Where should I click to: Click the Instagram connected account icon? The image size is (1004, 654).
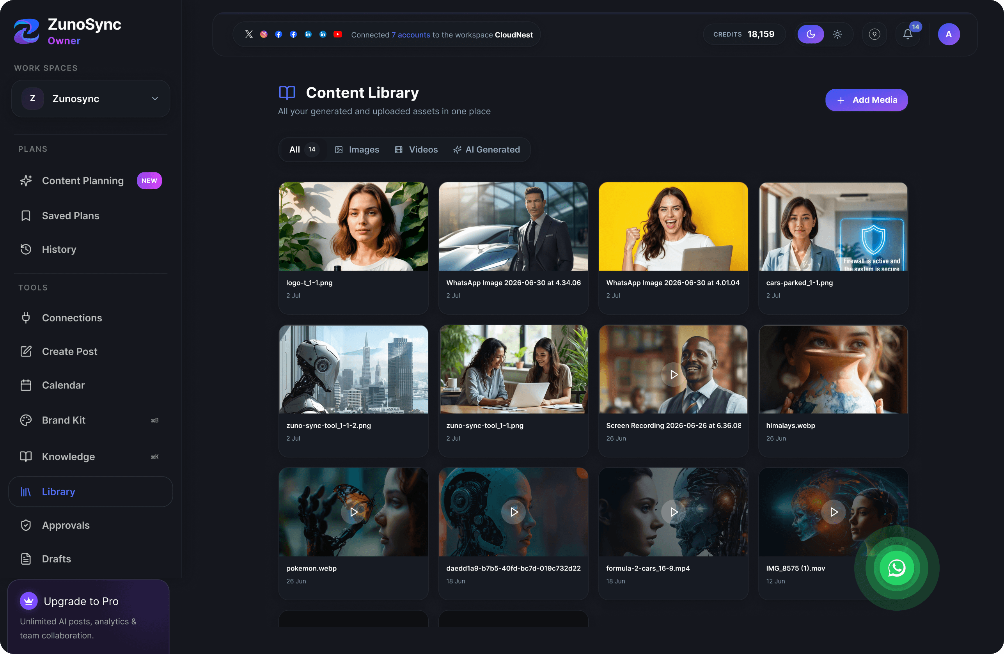point(264,35)
